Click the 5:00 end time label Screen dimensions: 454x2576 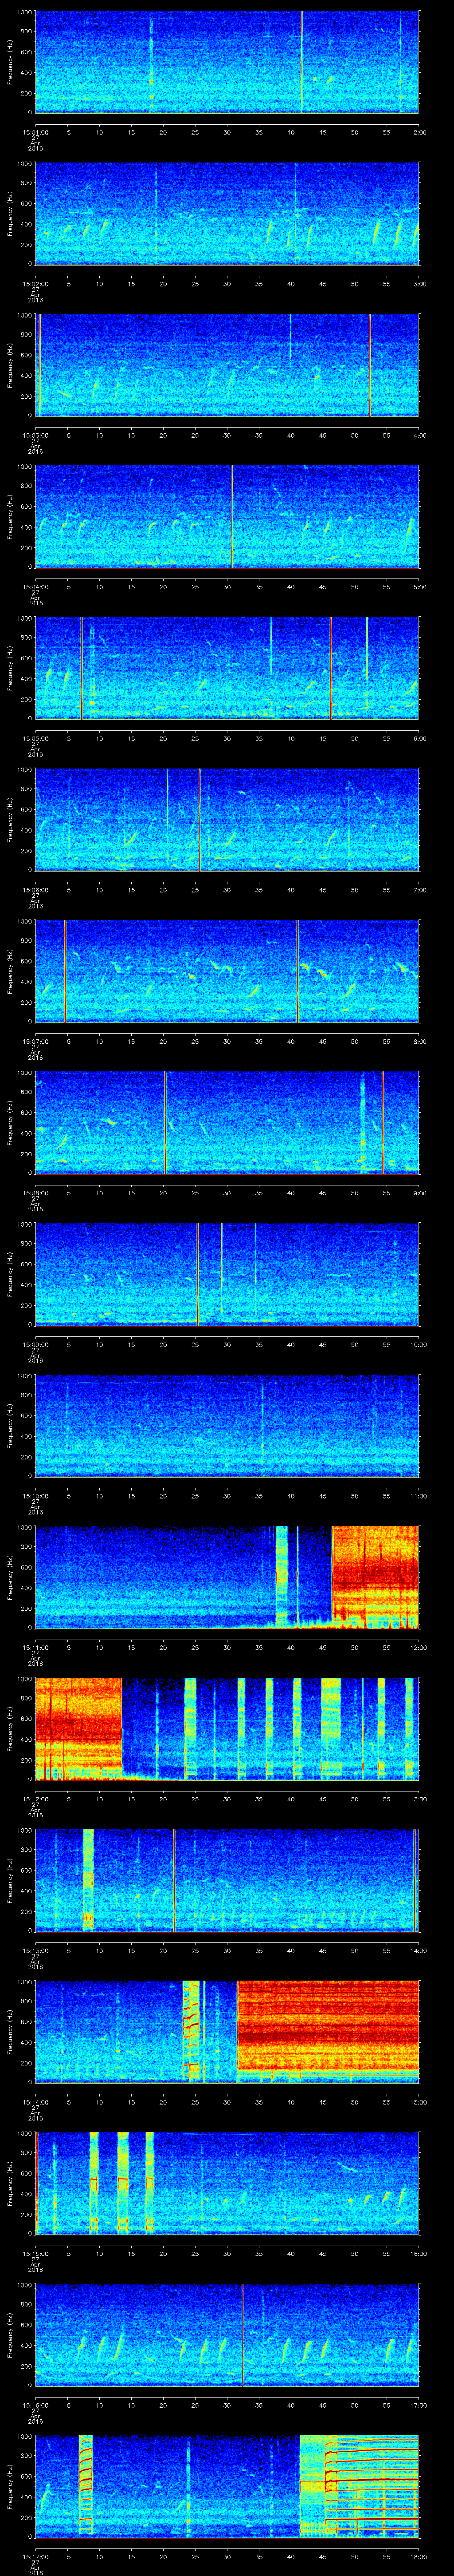click(x=419, y=587)
